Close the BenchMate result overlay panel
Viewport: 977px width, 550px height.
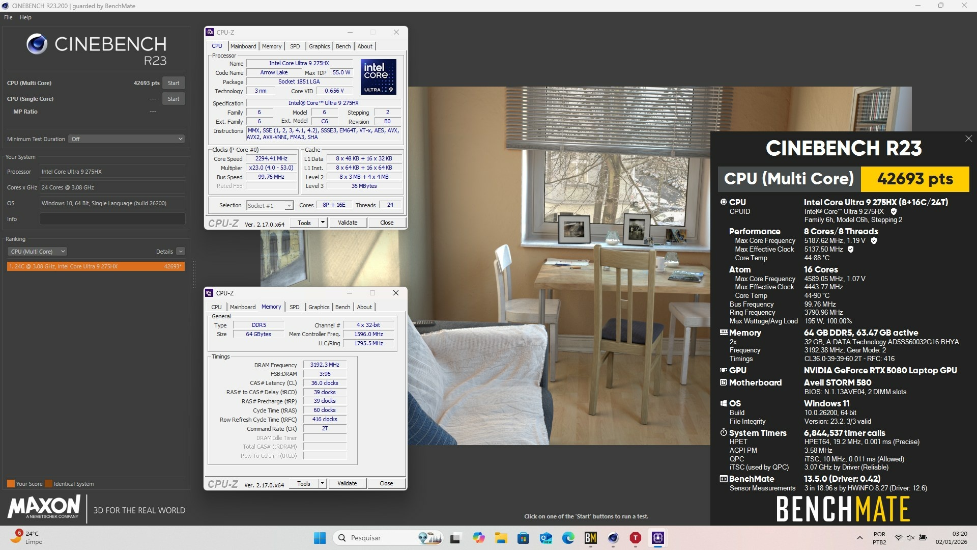click(968, 139)
